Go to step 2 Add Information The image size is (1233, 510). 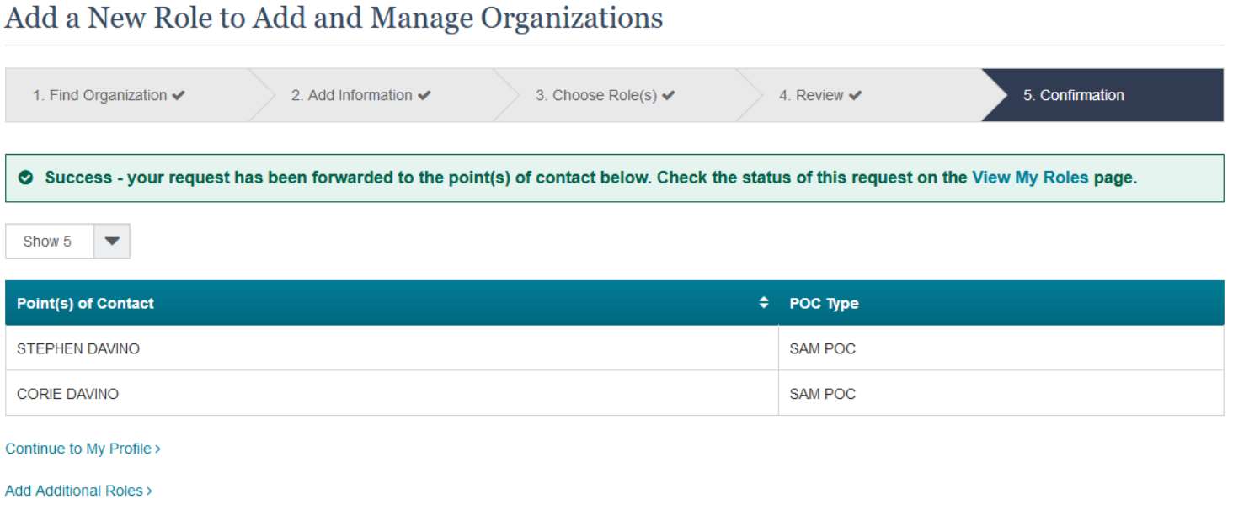352,96
